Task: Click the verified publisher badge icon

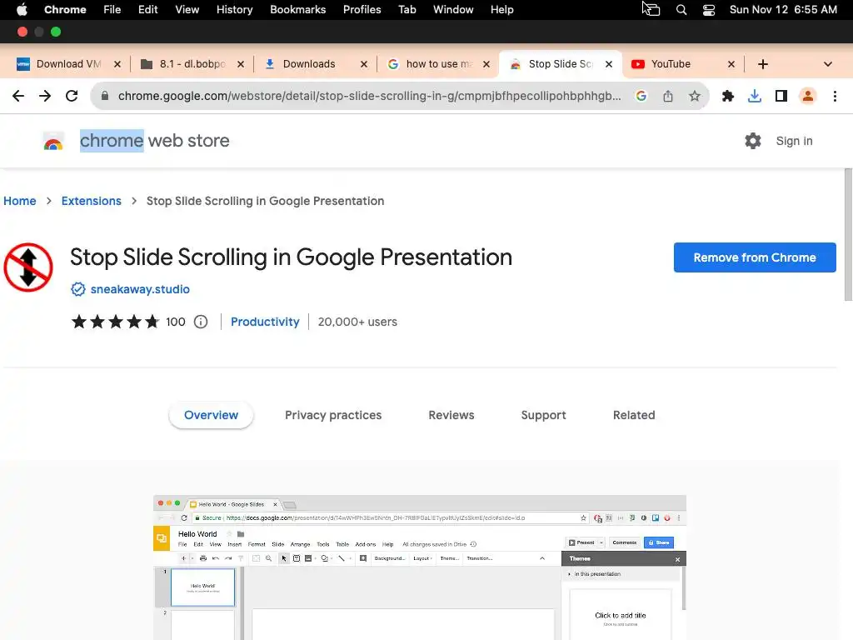Action: 78,289
